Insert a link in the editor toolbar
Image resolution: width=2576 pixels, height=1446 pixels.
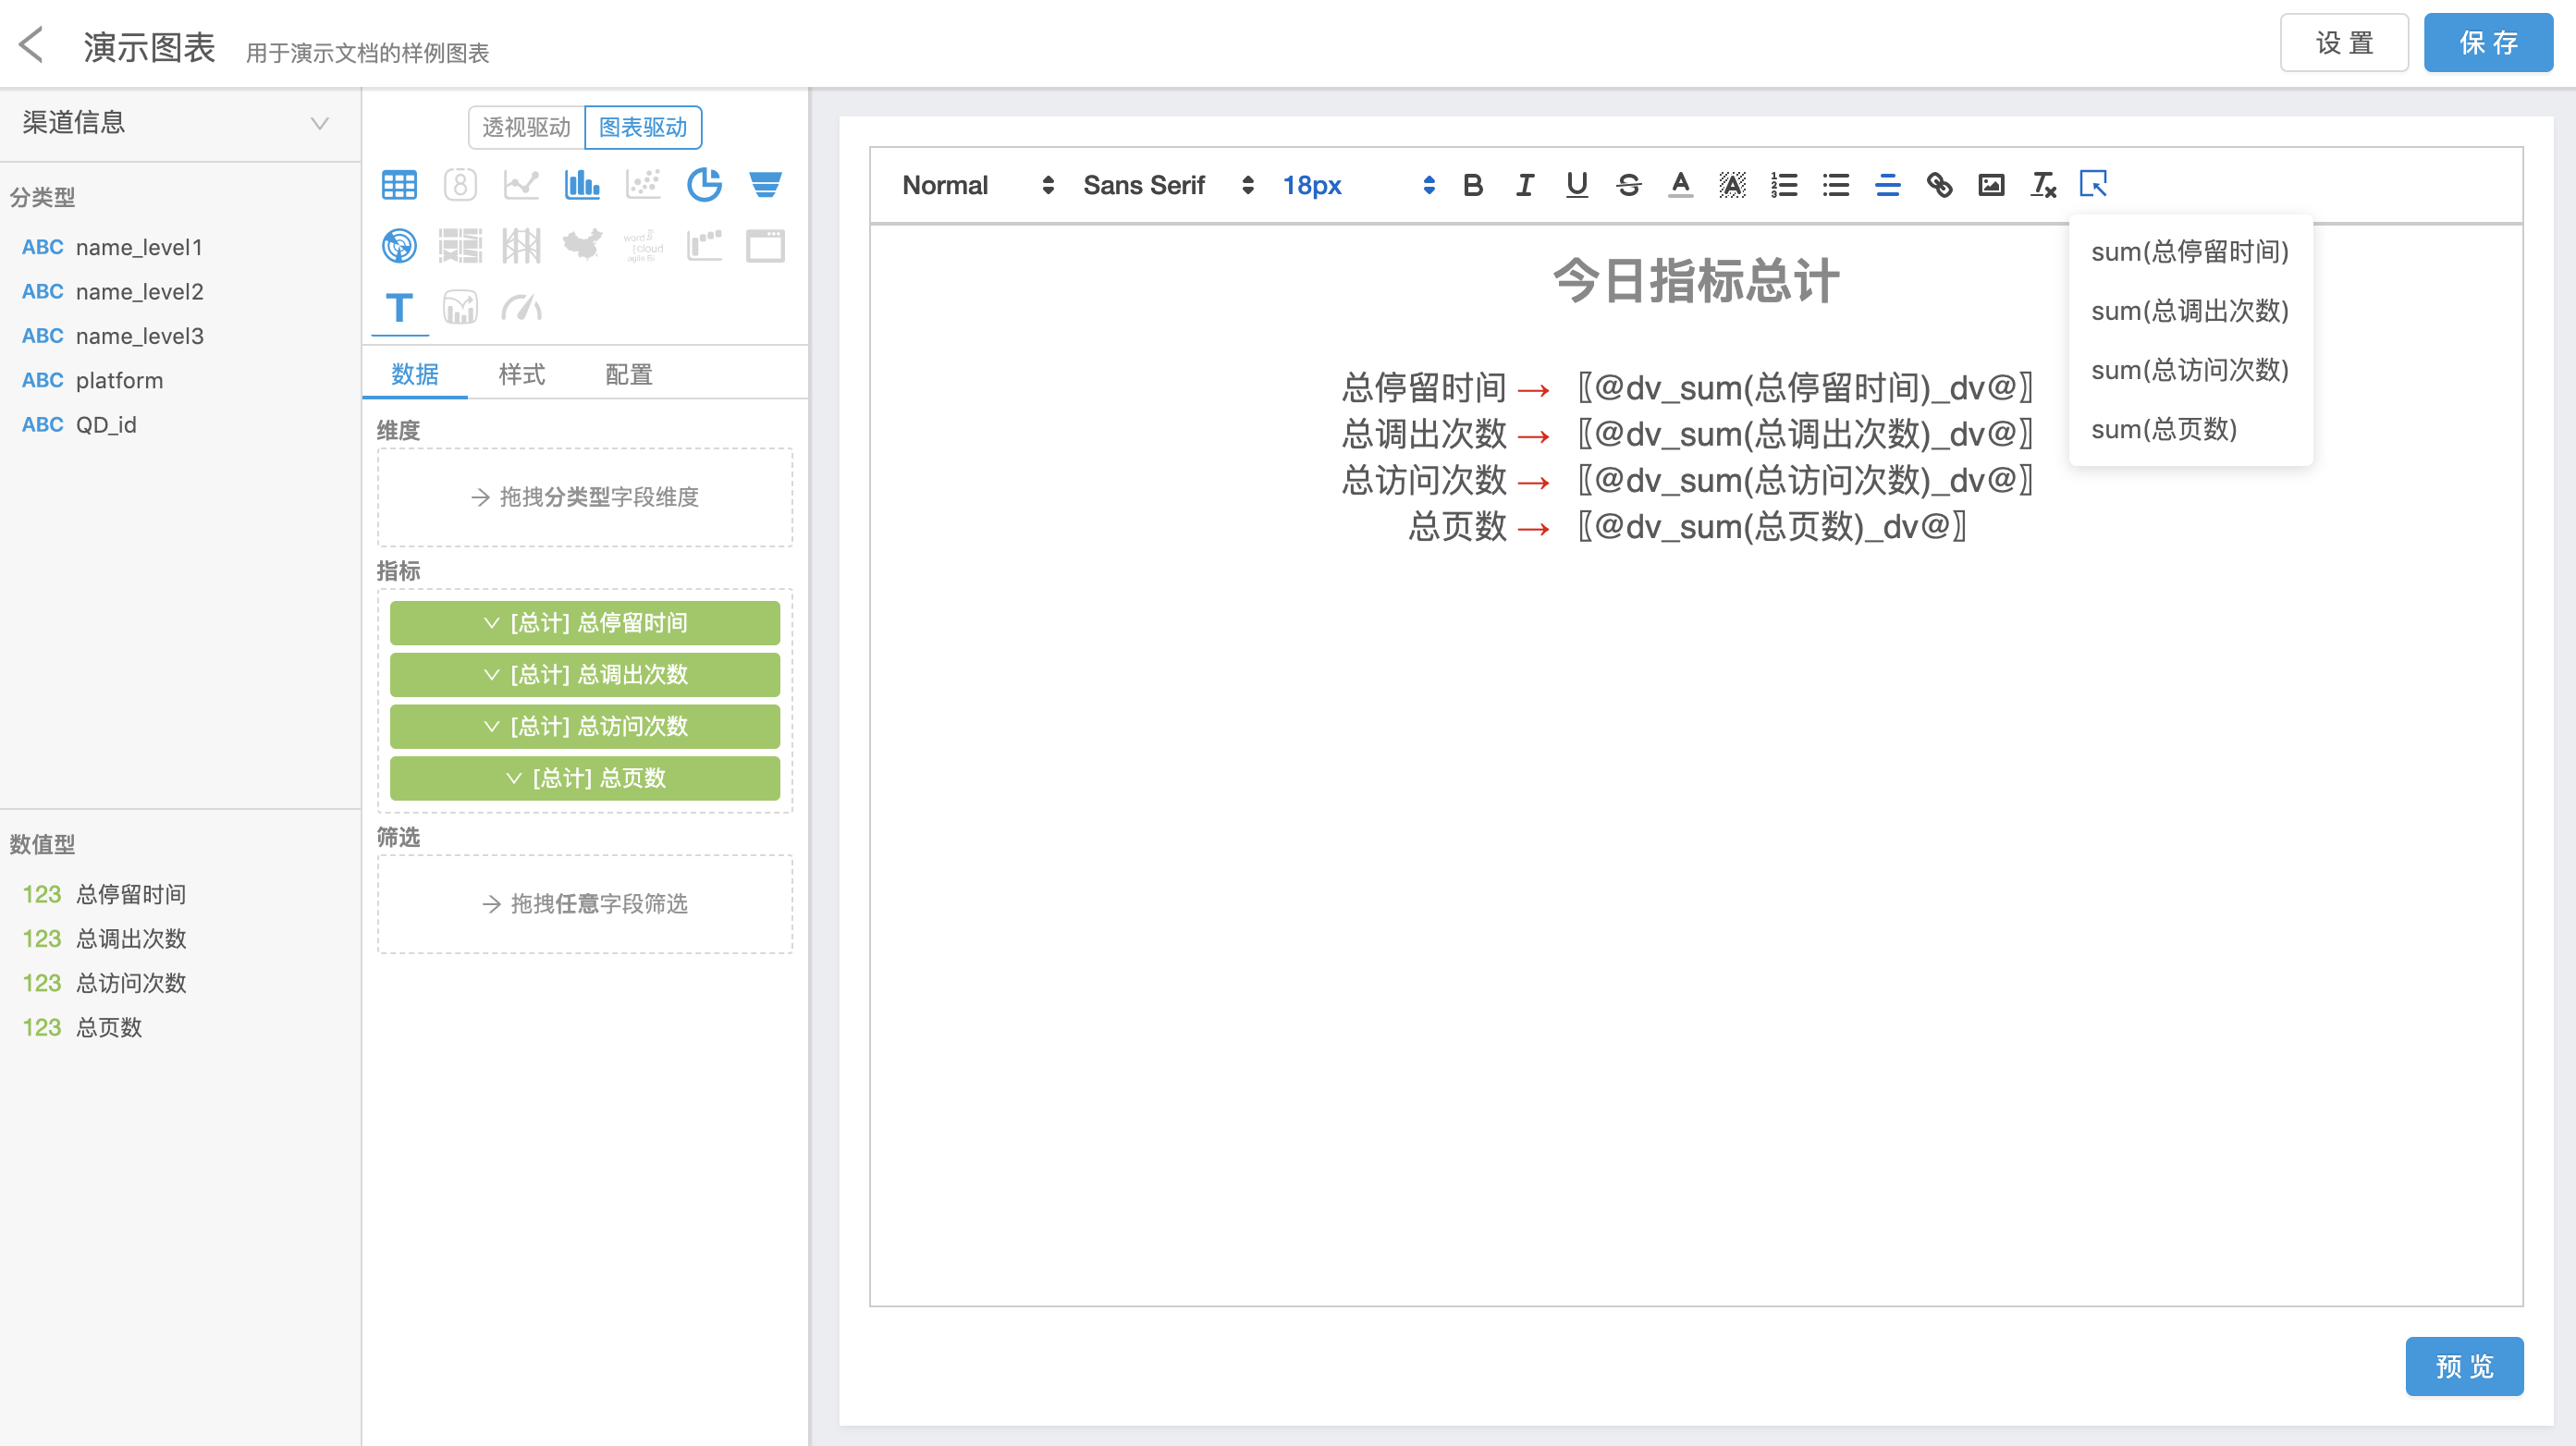tap(1939, 185)
